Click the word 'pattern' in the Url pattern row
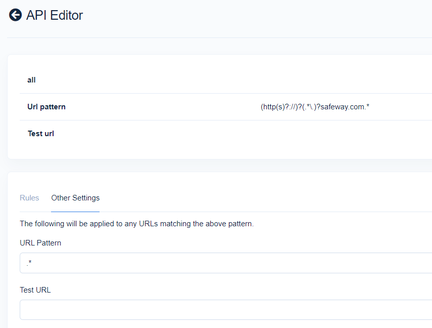This screenshot has width=432, height=328. tap(53, 107)
